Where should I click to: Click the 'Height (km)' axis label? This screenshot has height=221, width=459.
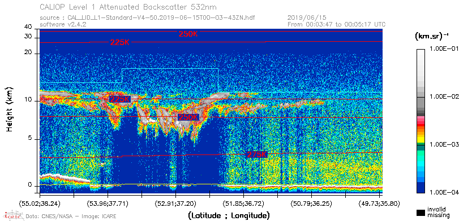click(10, 109)
